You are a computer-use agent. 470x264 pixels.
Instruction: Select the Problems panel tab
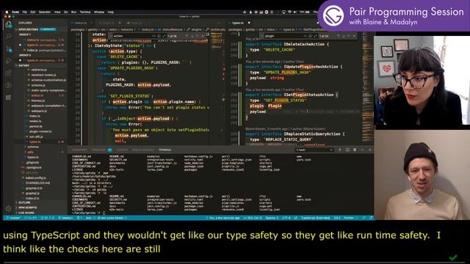101,150
